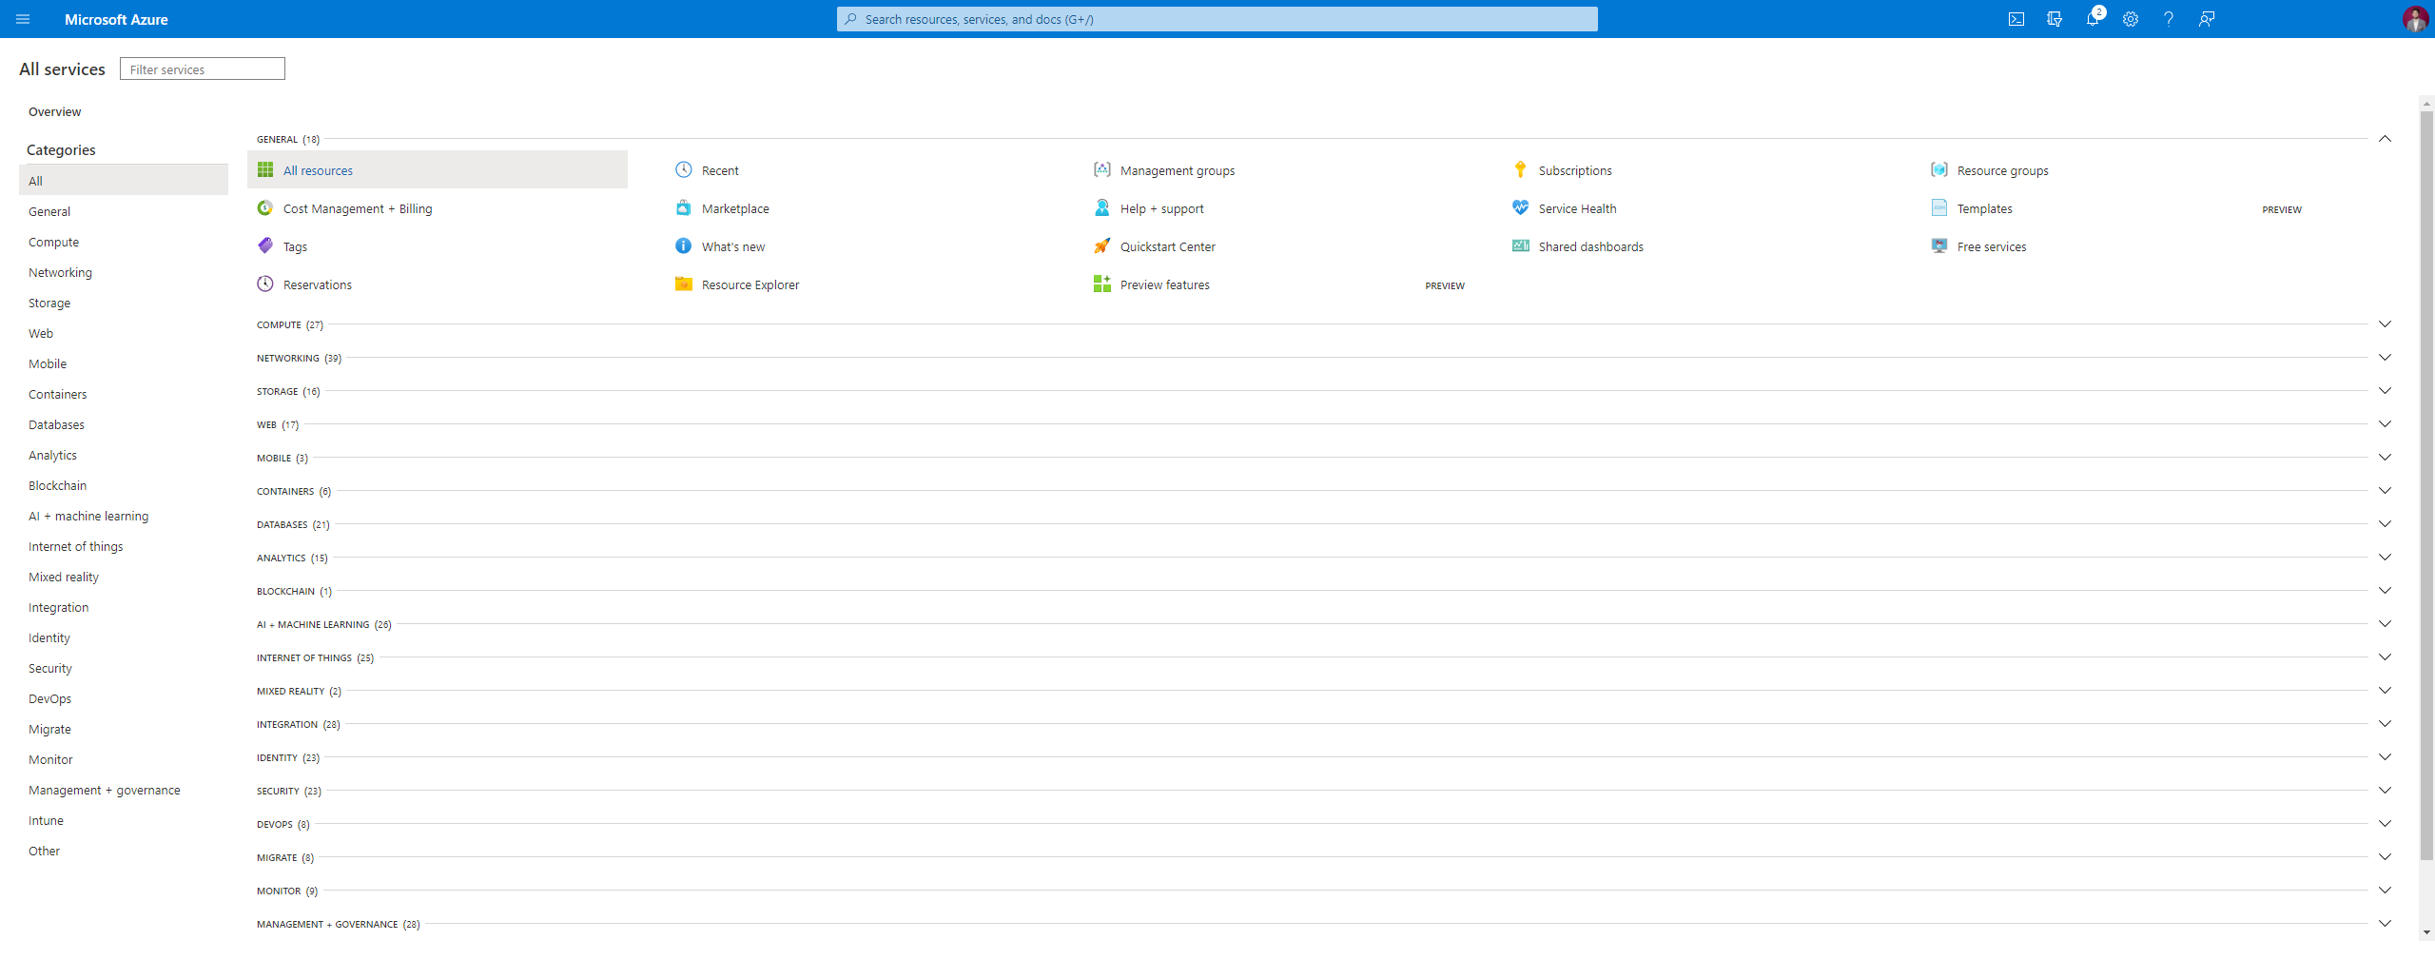Open the Cloud Shell terminal

pyautogui.click(x=2016, y=18)
